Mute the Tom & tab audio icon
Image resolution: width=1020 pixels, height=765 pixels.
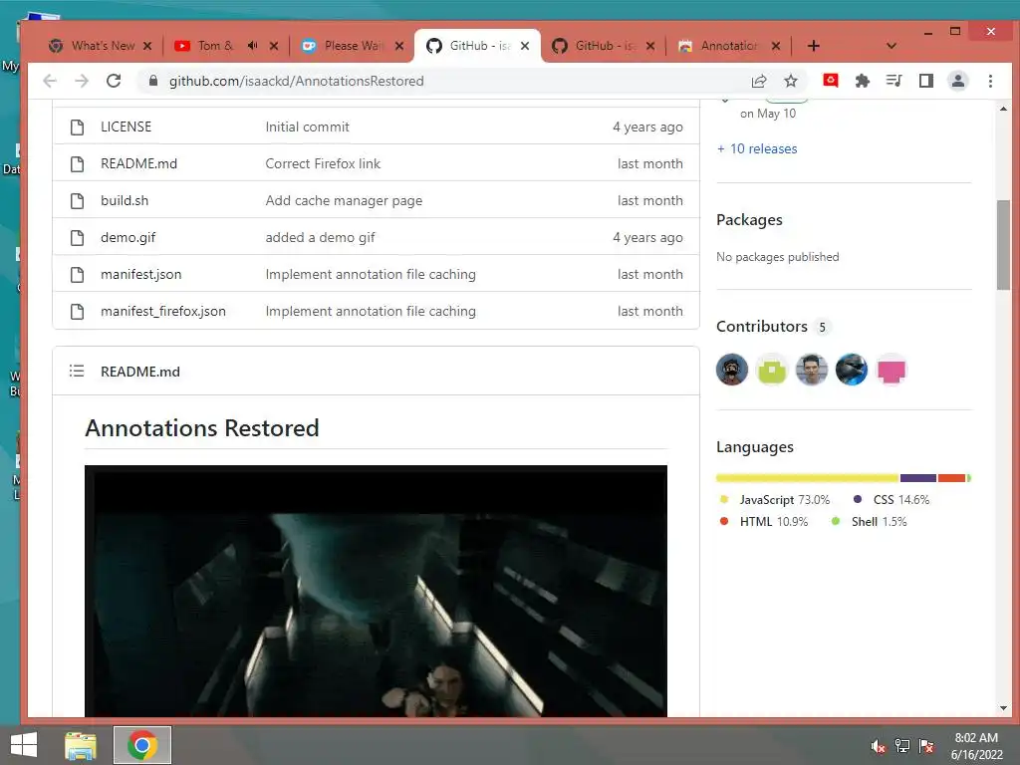[x=252, y=46]
